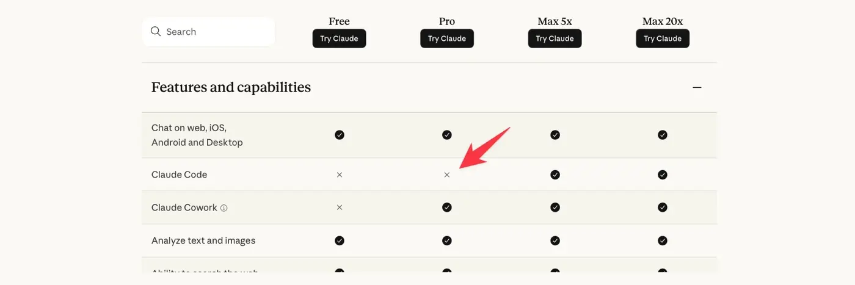
Task: Click Claude Code checkmark under Max 20x
Action: [x=663, y=175]
